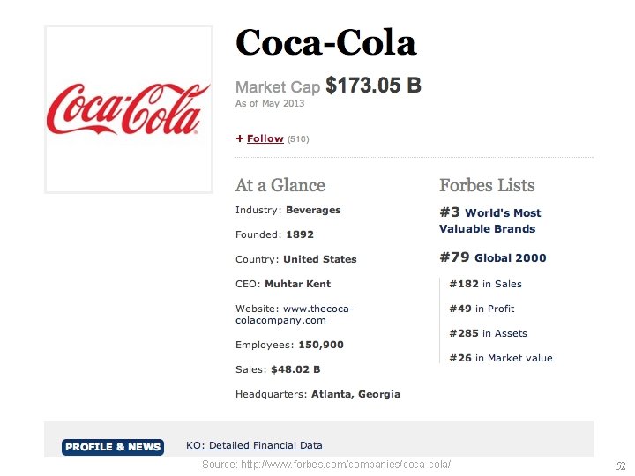Click the At a Glance heading
635x476 pixels.
coord(280,185)
